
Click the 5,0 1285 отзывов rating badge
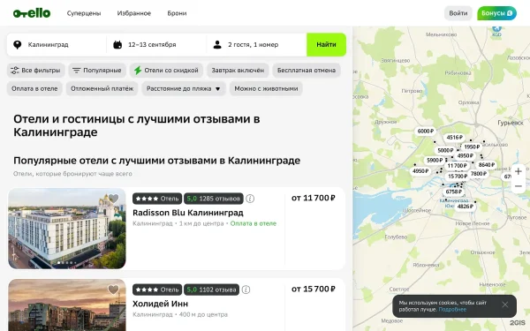pyautogui.click(x=214, y=199)
